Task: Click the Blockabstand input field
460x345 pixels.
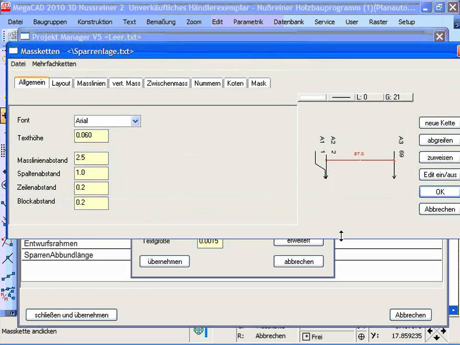Action: [x=91, y=203]
